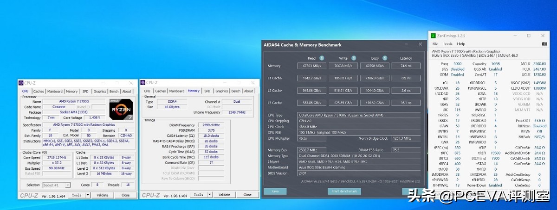
Task: Click the Ryzen 7 processor logo
Action: pos(122,109)
